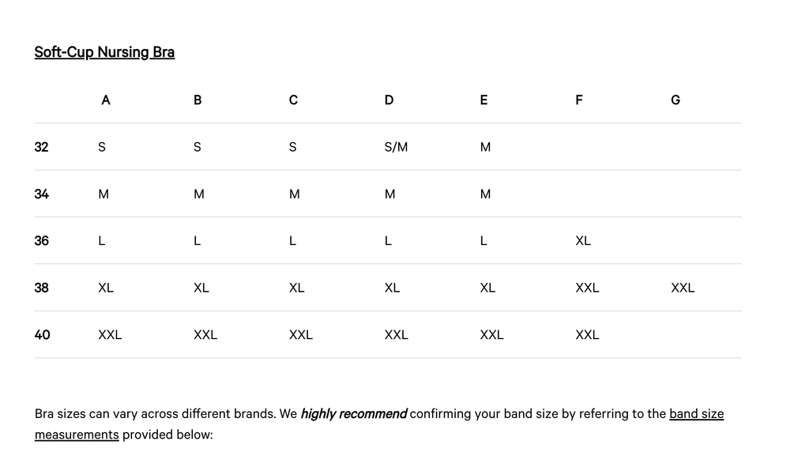Select band size 34 row label
The height and width of the screenshot is (471, 809).
pos(42,194)
